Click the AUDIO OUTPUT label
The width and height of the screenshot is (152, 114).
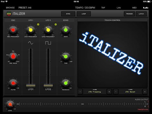click(142, 99)
